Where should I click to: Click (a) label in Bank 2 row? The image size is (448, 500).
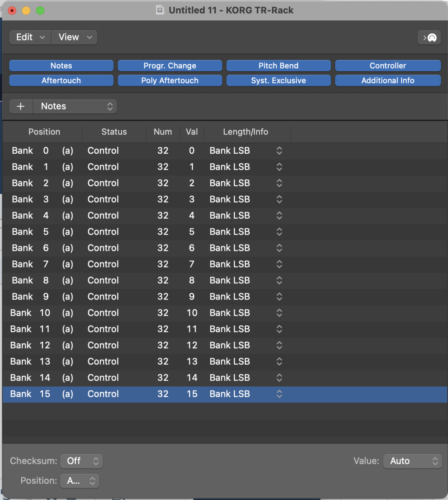click(68, 183)
